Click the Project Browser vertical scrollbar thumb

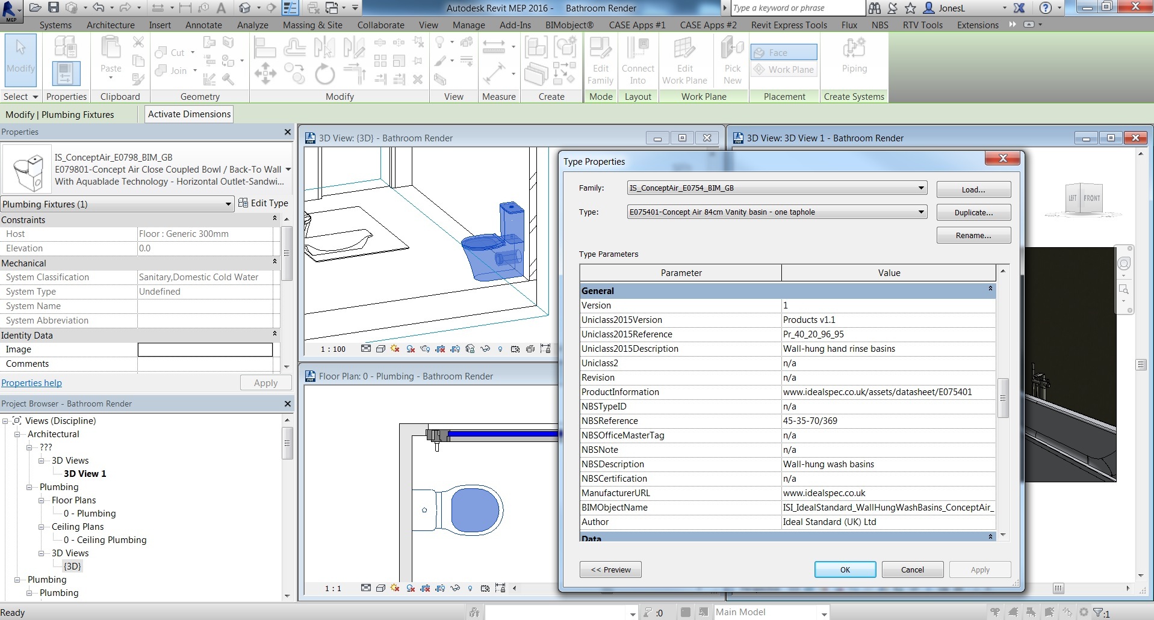[287, 443]
